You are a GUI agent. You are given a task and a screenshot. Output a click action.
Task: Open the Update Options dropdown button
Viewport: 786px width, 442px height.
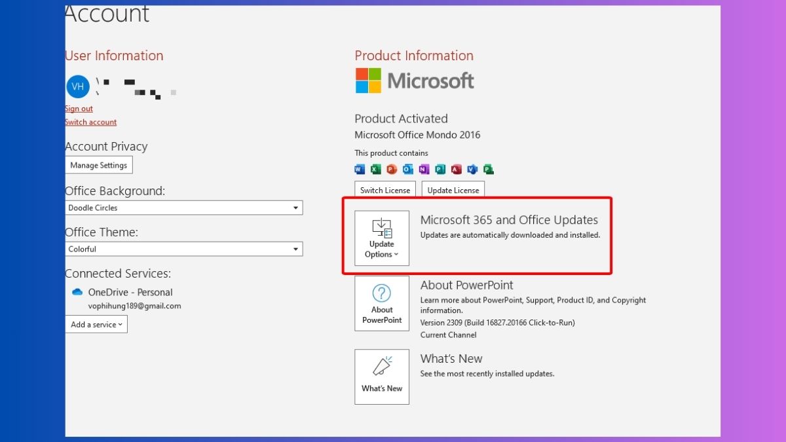click(x=382, y=238)
